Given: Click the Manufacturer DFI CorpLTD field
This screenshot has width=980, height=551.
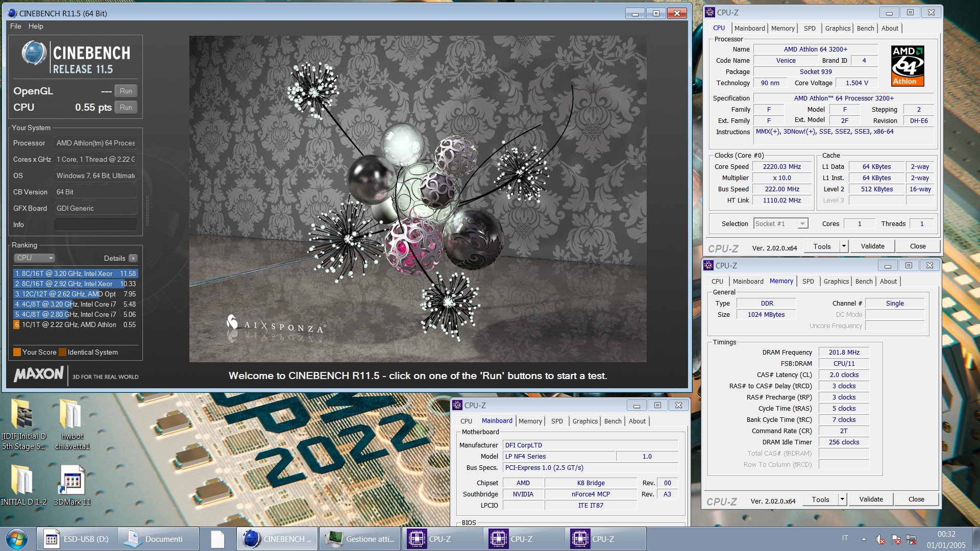Looking at the screenshot, I should point(590,445).
